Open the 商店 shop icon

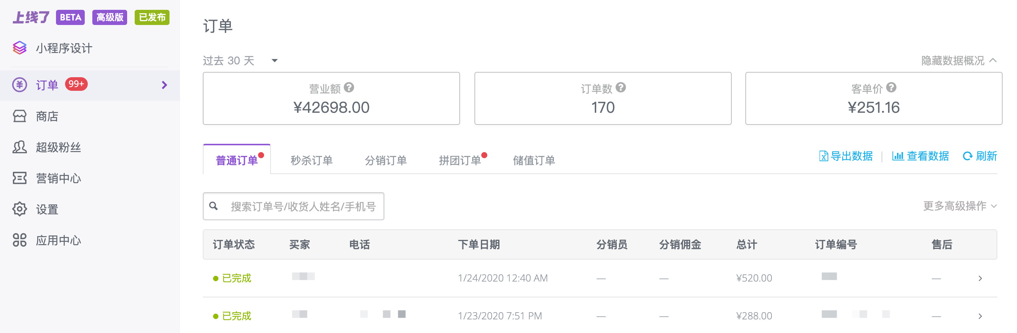pos(19,116)
